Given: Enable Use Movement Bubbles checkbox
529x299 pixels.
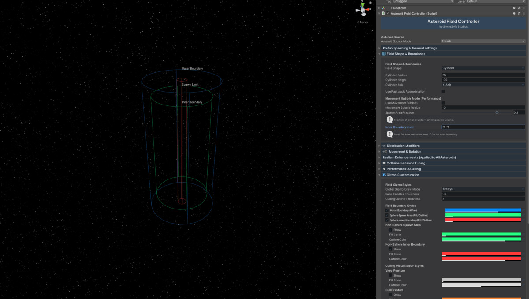Looking at the screenshot, I should tap(443, 103).
